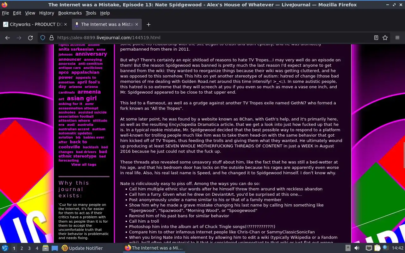Click the 'annoying' tag
This screenshot has height=253, width=405.
(x=93, y=59)
